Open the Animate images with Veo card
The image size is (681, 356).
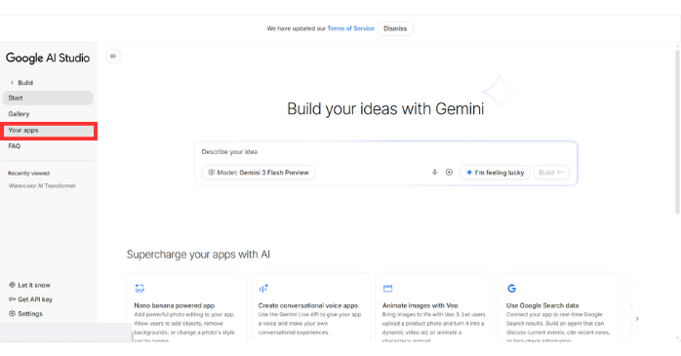(435, 307)
